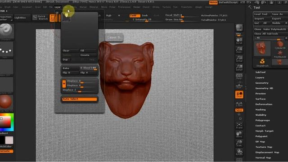Toggle the Rgb channel button

point(109,16)
